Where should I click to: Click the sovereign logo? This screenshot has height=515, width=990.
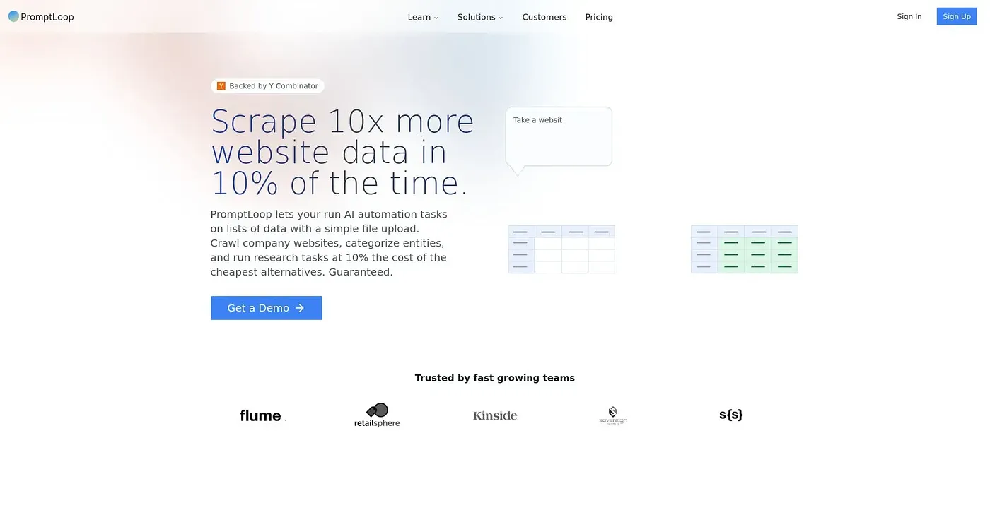tap(612, 415)
